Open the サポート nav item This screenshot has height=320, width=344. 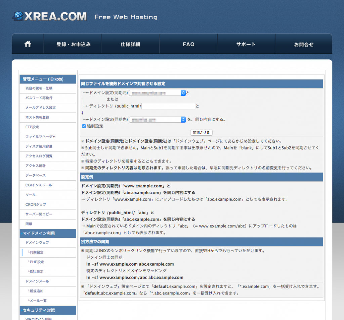(246, 44)
